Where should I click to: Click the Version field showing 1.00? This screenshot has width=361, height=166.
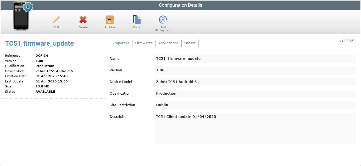tap(255, 70)
